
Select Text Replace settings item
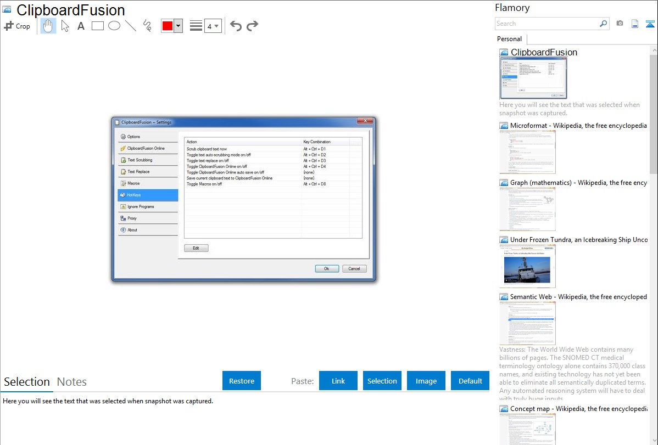(x=148, y=172)
